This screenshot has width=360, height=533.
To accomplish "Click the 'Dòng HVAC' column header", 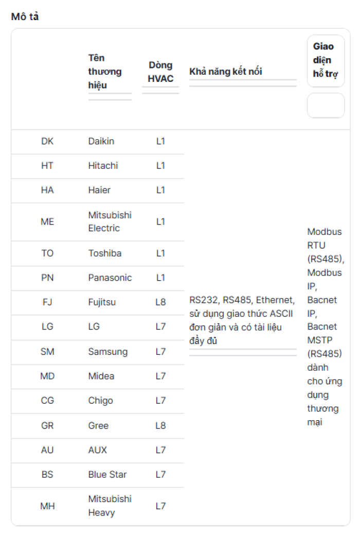I will pyautogui.click(x=160, y=72).
